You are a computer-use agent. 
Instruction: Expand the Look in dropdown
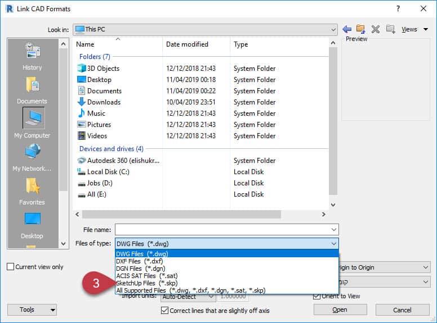point(333,29)
